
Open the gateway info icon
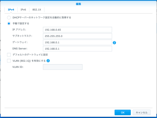(x=114, y=43)
